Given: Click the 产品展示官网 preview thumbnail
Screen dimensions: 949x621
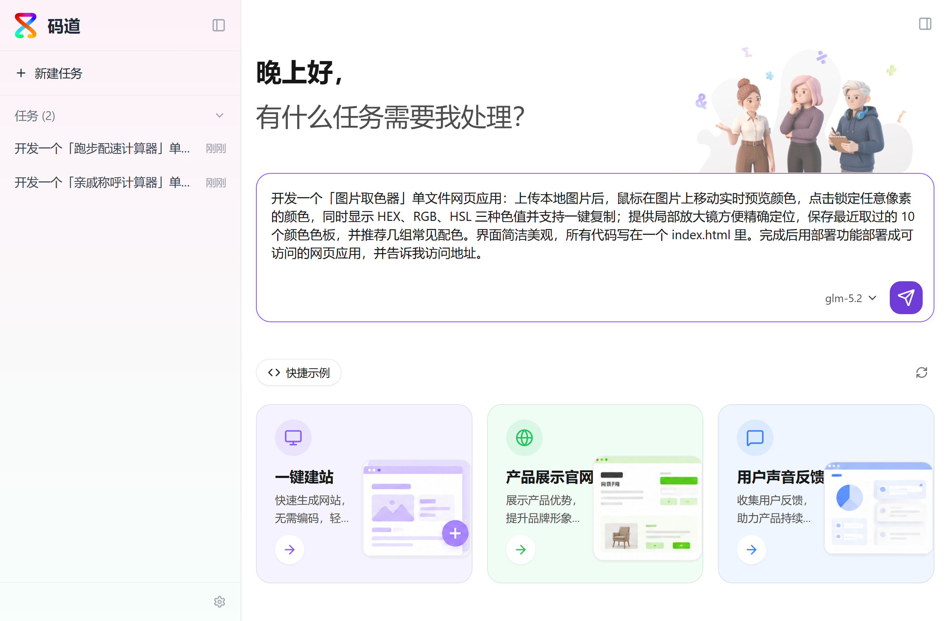Looking at the screenshot, I should pos(647,508).
